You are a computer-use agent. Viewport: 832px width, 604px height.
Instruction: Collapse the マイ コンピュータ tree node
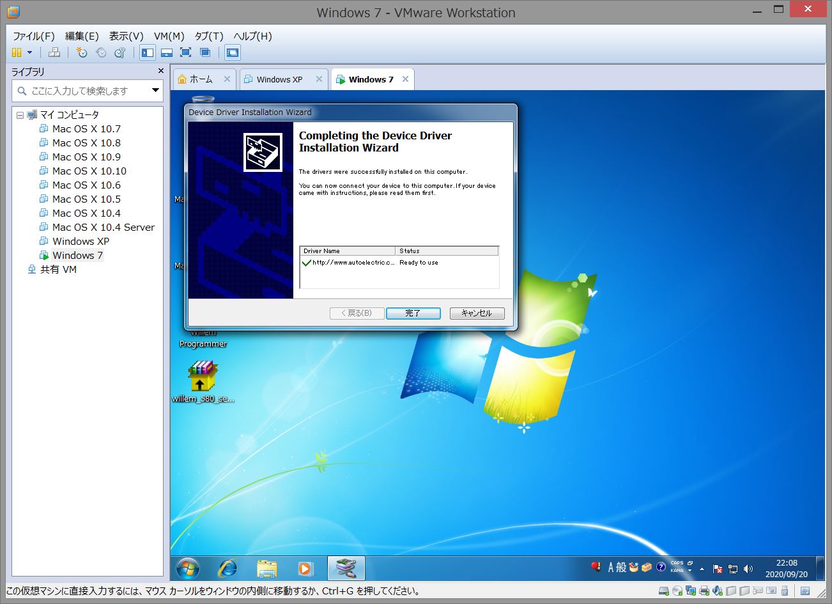[x=20, y=115]
